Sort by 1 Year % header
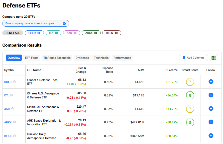 172,70
